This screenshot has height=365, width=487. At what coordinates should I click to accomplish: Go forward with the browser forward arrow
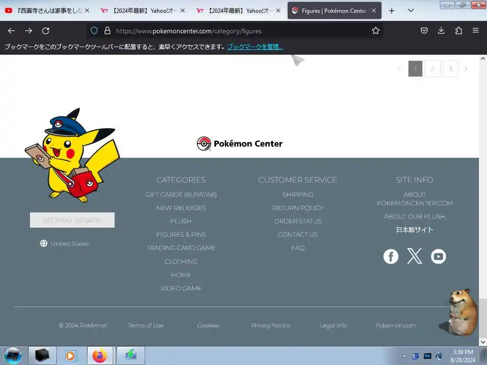29,31
